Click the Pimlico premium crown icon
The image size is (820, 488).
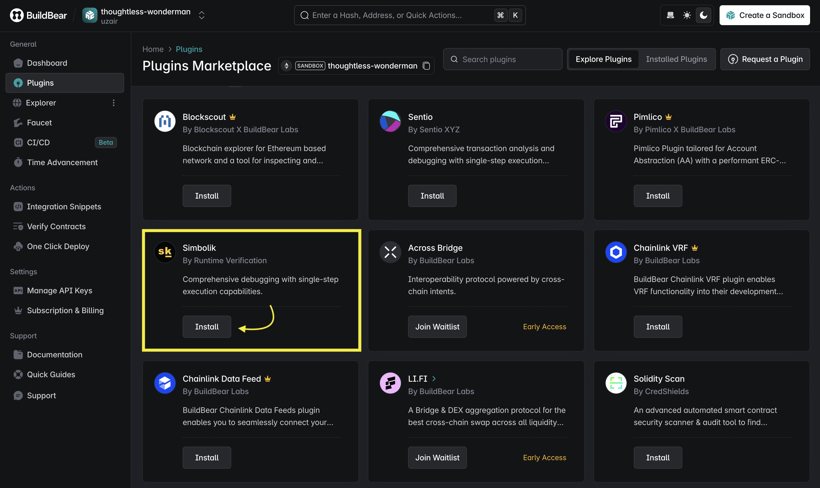coord(669,117)
